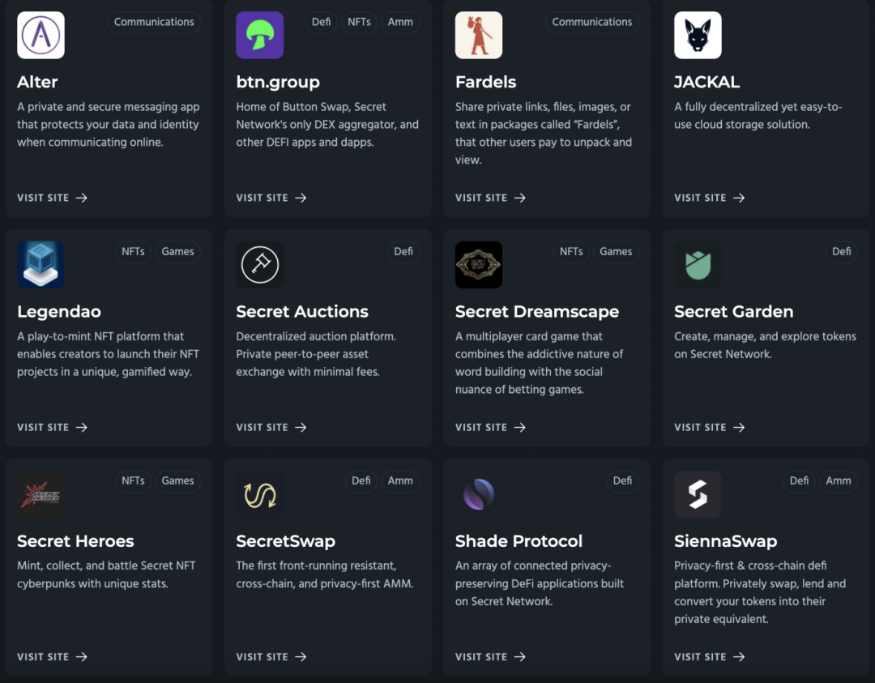Select the Games tag on Legendao card
The width and height of the screenshot is (875, 683).
coord(177,251)
